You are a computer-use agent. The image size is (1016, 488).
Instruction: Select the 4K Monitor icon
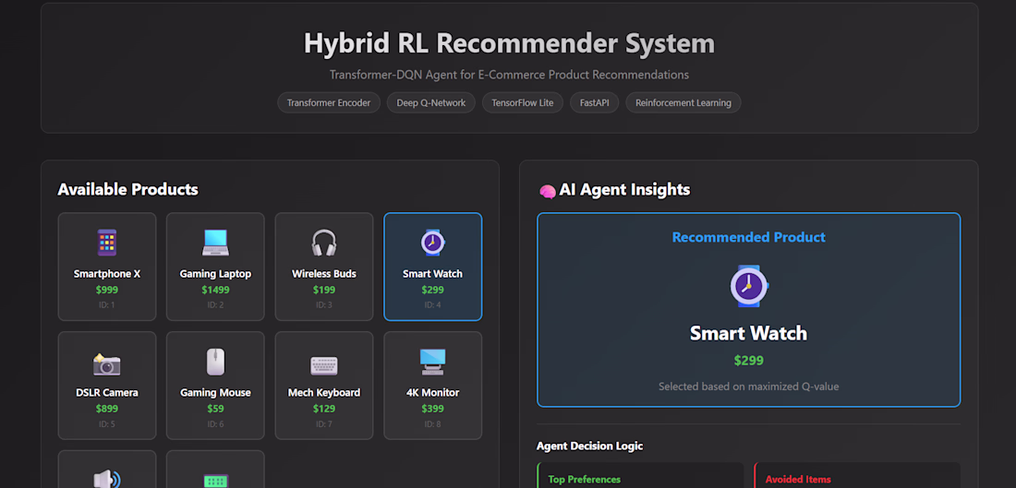coord(433,363)
